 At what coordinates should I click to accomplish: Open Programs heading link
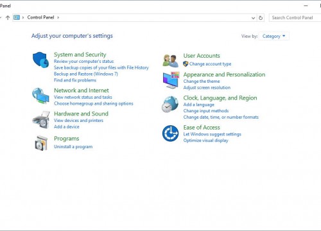tap(67, 139)
